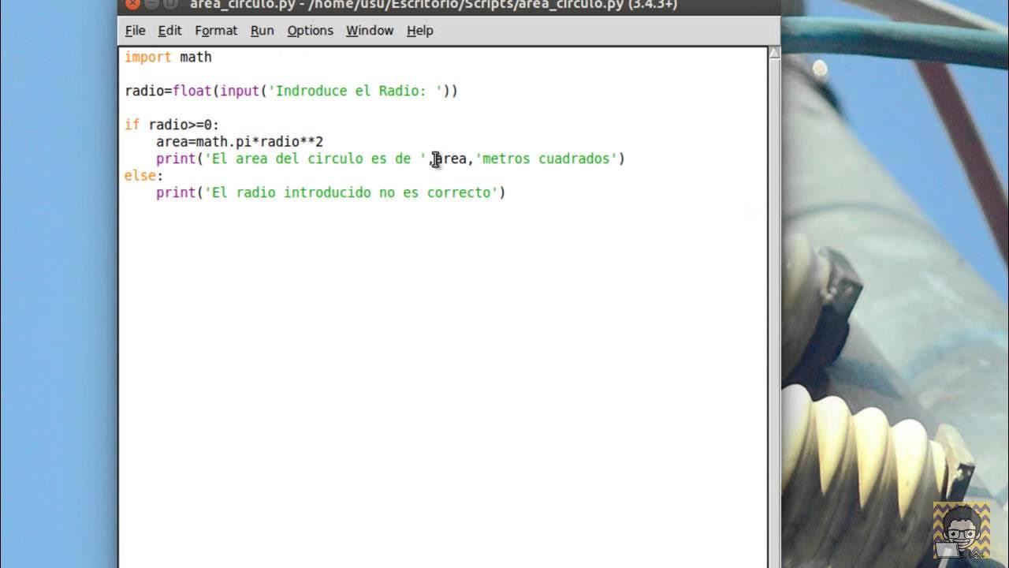Open the Run menu
This screenshot has height=568, width=1009.
(x=262, y=31)
